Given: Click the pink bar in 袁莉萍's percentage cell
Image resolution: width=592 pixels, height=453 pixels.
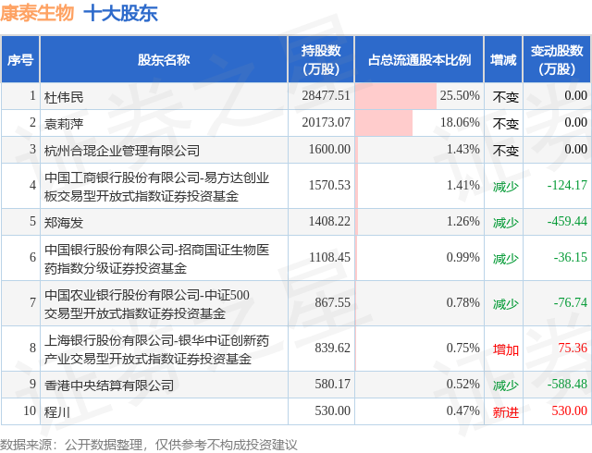Looking at the screenshot, I should point(384,123).
